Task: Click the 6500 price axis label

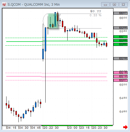Action: pyautogui.click(x=123, y=85)
